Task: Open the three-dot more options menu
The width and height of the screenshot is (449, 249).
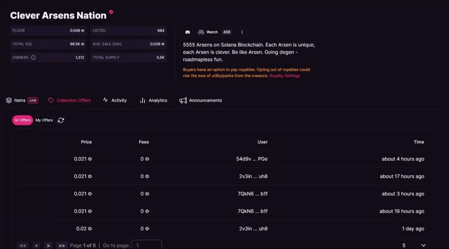Action: pos(242,32)
